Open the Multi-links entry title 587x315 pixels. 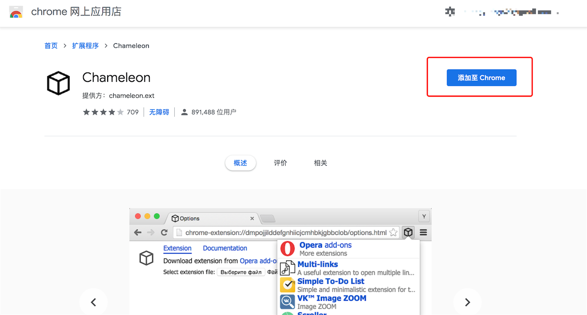click(x=318, y=264)
